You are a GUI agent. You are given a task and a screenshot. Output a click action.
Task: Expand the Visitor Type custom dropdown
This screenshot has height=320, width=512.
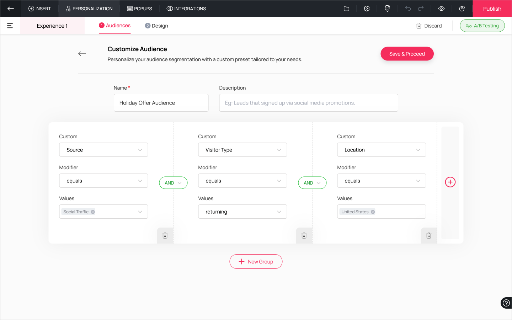click(242, 150)
